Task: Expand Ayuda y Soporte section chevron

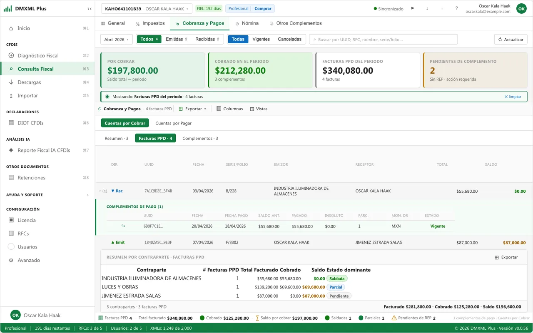Action: pyautogui.click(x=87, y=195)
